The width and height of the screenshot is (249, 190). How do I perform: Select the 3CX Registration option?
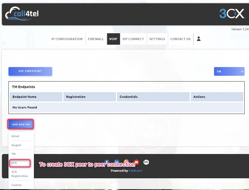pos(20,174)
